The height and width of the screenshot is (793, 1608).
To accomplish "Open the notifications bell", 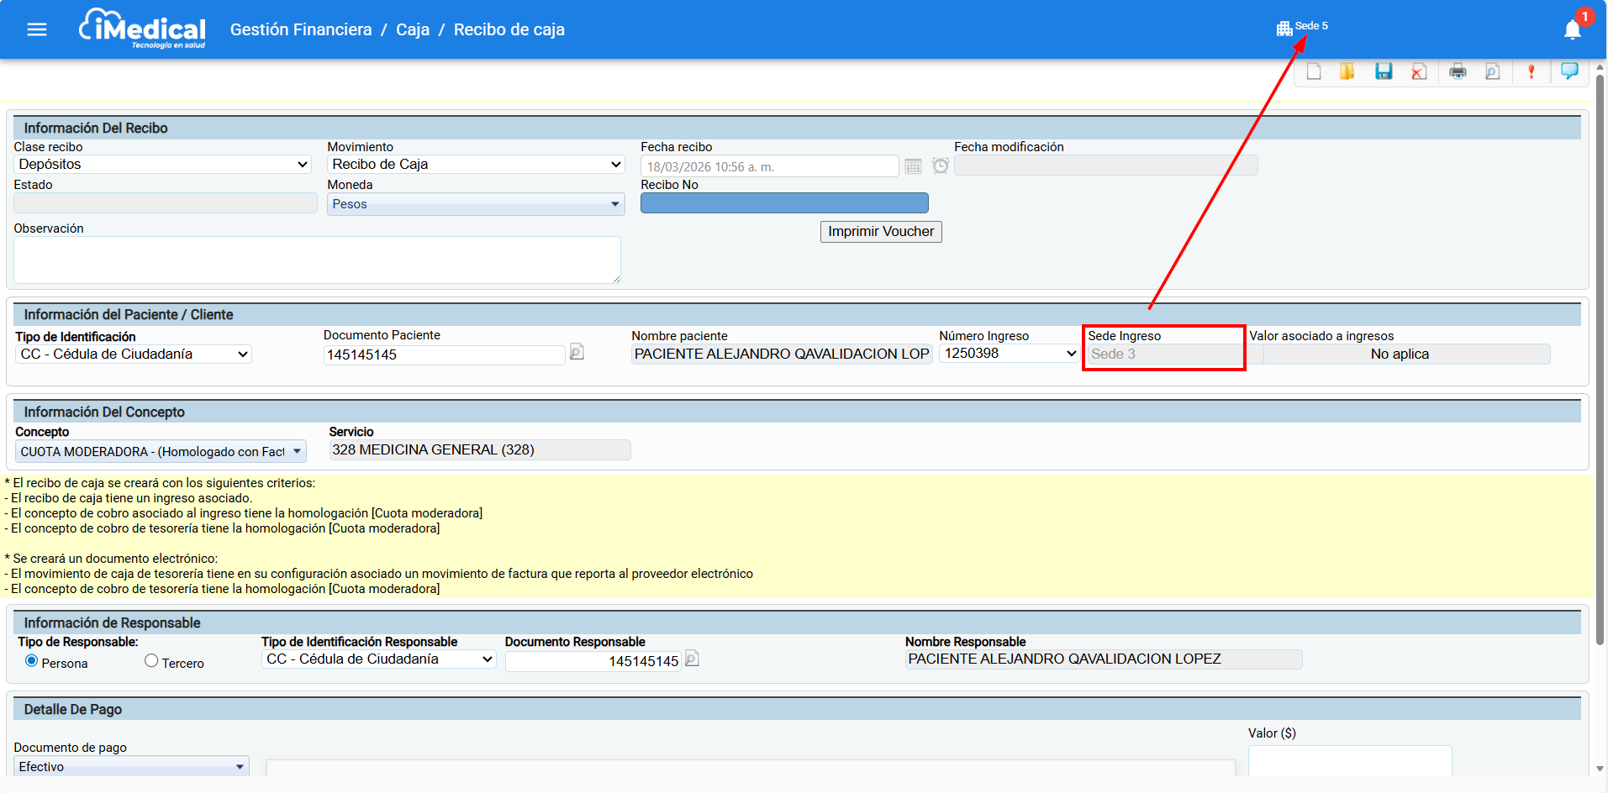I will 1572,30.
